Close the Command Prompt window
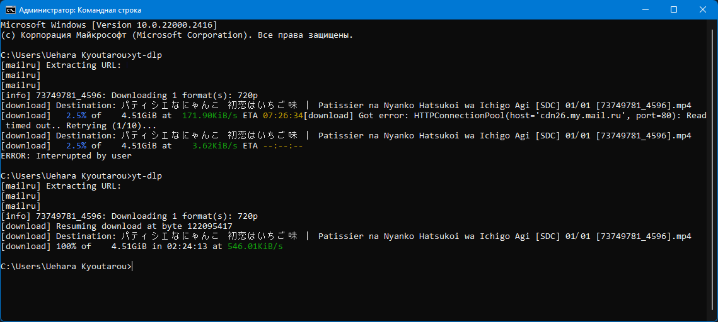 [x=703, y=9]
